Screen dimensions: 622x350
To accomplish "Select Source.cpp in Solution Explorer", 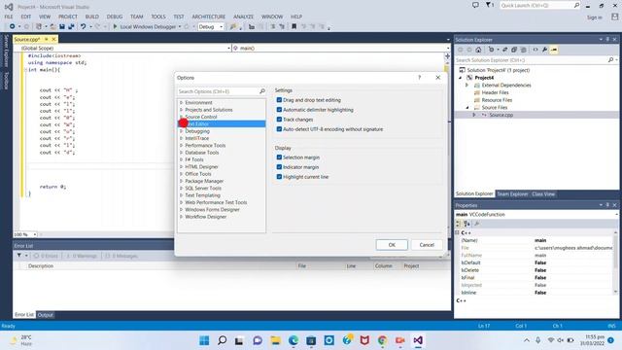I will tap(501, 115).
